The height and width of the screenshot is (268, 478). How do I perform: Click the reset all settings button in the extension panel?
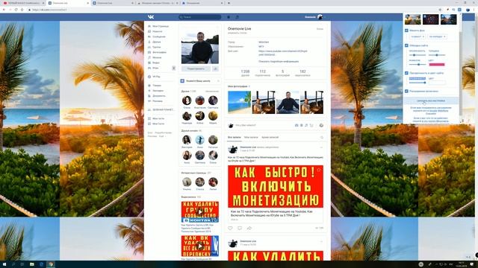(x=431, y=100)
